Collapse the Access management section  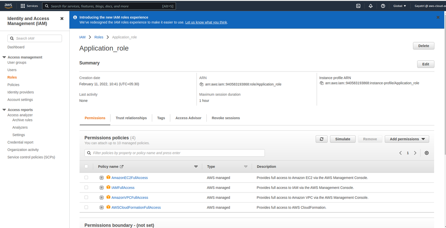[x=4, y=57]
